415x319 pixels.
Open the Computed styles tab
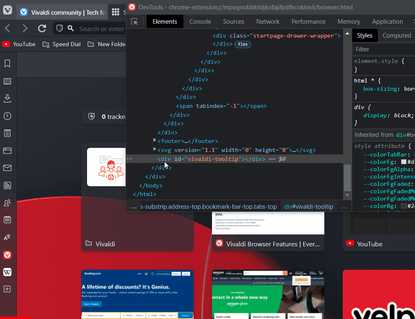point(396,36)
